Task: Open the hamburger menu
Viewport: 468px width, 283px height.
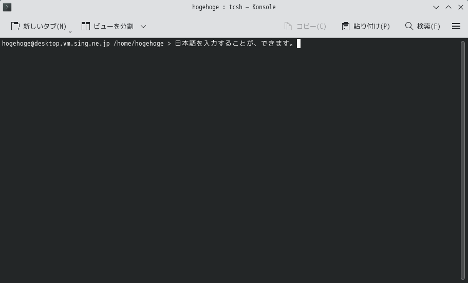Action: click(456, 26)
